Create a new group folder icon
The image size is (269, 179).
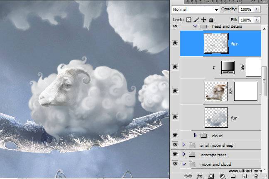233,176
